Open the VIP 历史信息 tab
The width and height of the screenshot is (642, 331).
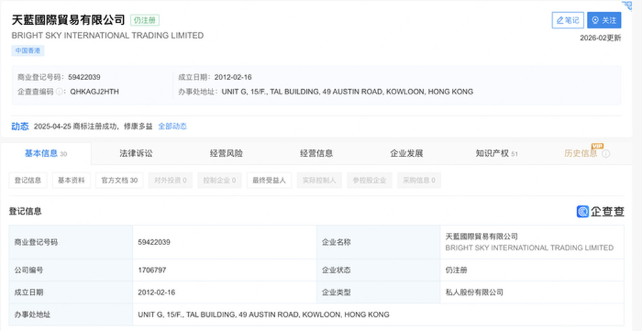point(580,153)
